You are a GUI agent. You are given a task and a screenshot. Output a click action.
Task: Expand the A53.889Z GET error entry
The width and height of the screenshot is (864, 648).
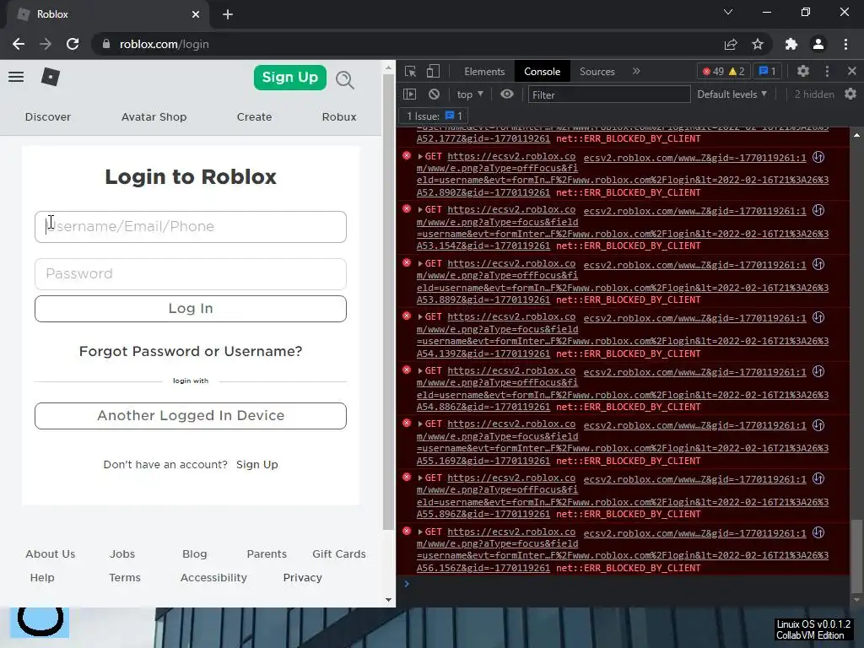pyautogui.click(x=420, y=264)
